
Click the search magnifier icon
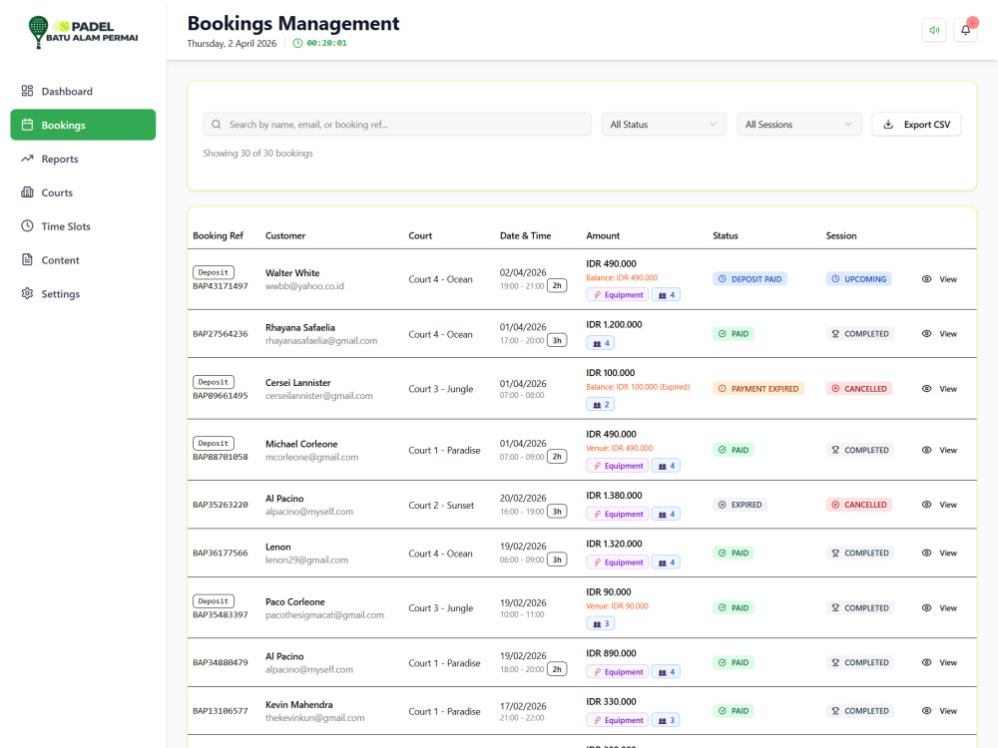click(x=217, y=124)
